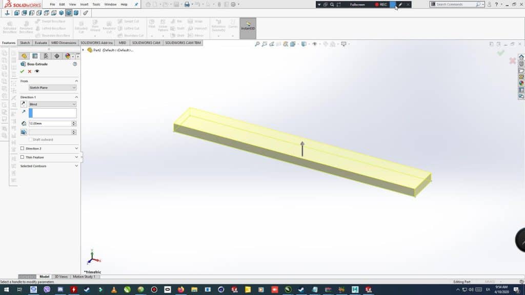Click the Section View icon in the view toolbar
Viewport: 525px width, 295px height.
(285, 45)
